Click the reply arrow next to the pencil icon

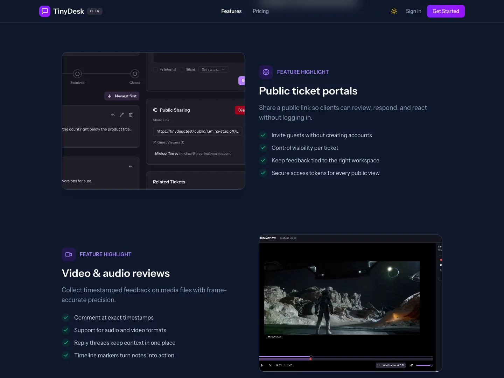click(113, 115)
